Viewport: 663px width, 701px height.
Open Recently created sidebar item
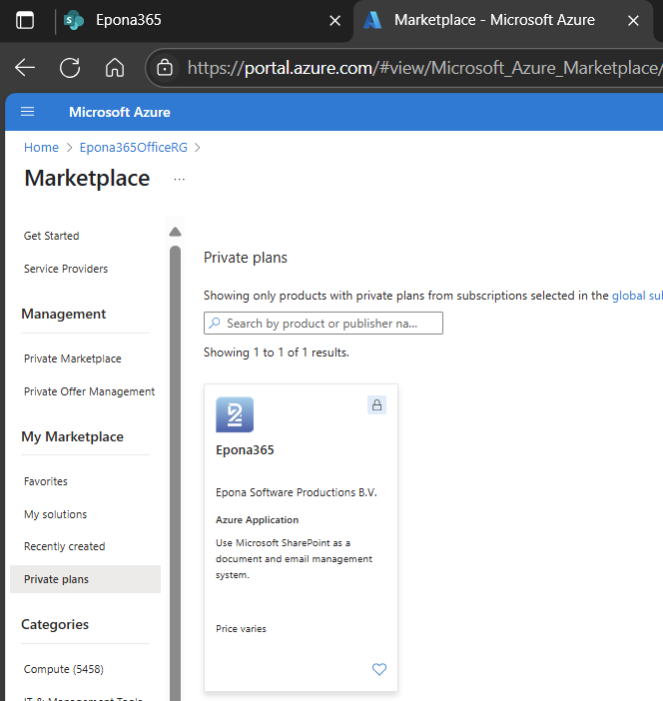pos(64,546)
